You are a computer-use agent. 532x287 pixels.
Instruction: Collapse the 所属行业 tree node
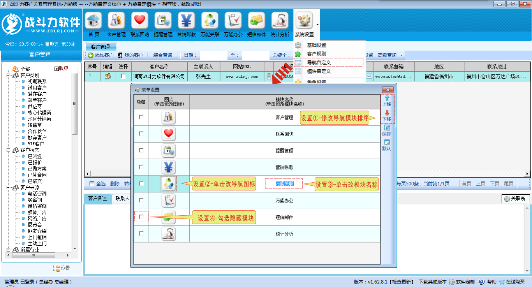(x=8, y=250)
